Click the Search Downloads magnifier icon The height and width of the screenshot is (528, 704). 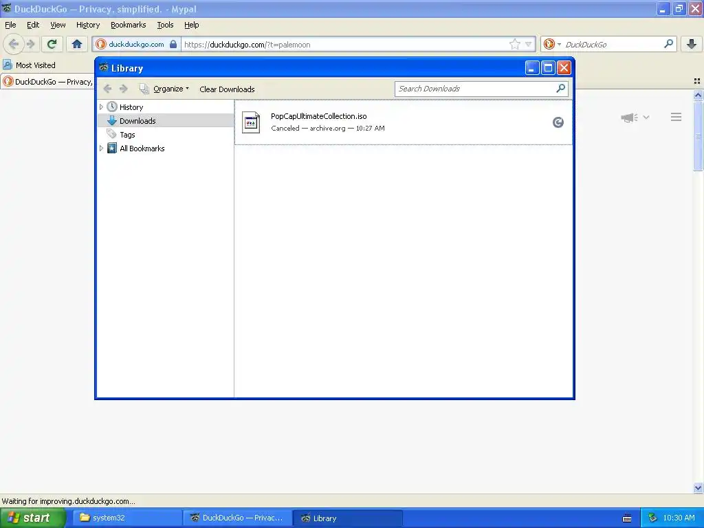click(561, 89)
